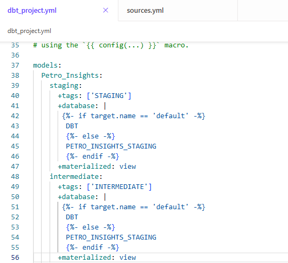Close the dbt_project.yml tab
This screenshot has width=288, height=263.
coord(106,10)
